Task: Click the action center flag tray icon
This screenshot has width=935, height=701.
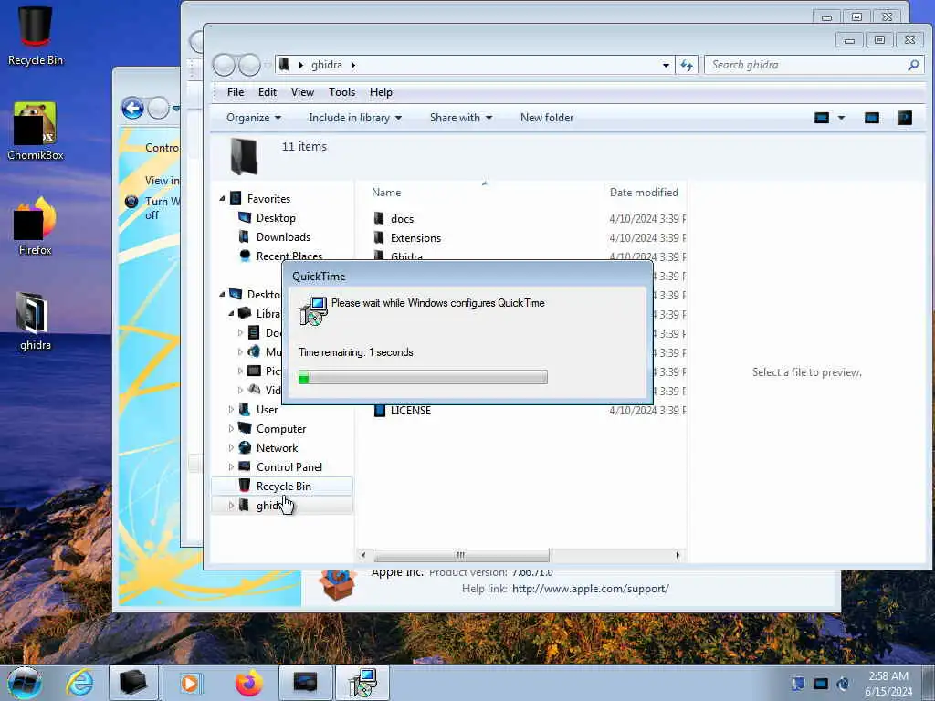Action: coord(798,684)
